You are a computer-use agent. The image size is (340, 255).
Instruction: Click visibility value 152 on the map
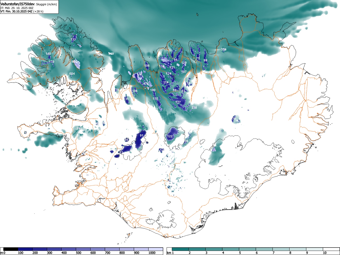click(x=155, y=99)
